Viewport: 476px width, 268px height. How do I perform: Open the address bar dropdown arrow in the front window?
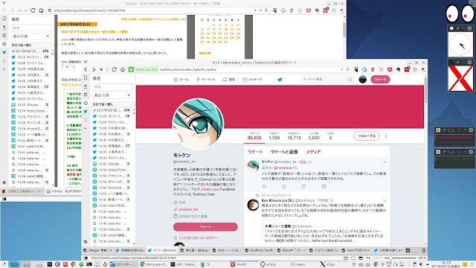[x=342, y=69]
